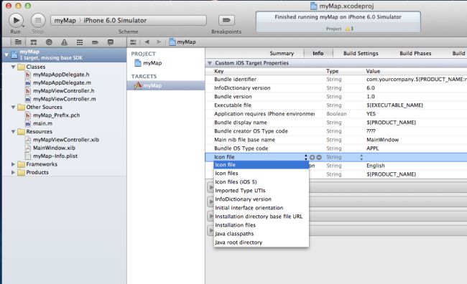The image size is (467, 284).
Task: Choose 'Icon files (iOS 5)' option
Action: coord(262,181)
